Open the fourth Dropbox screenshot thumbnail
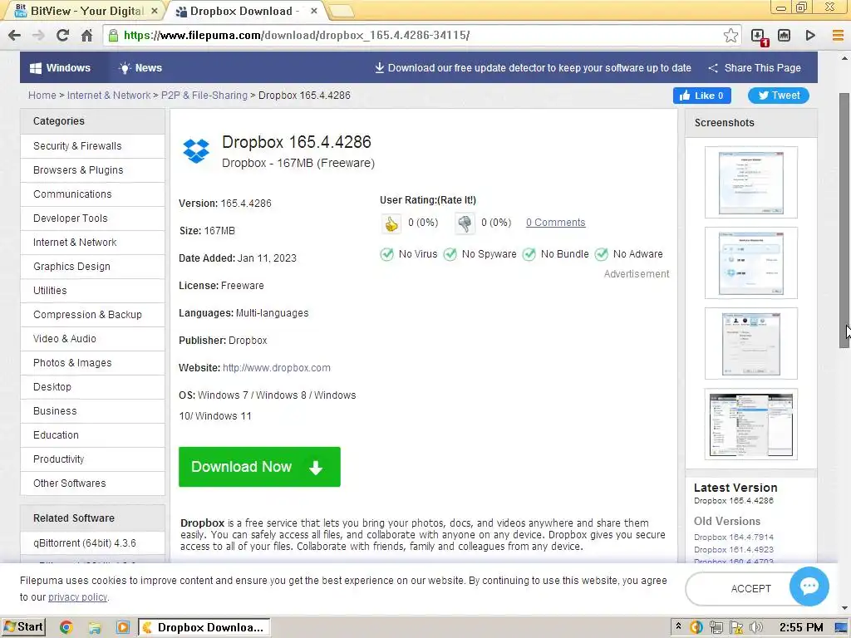The image size is (851, 638). pos(750,425)
